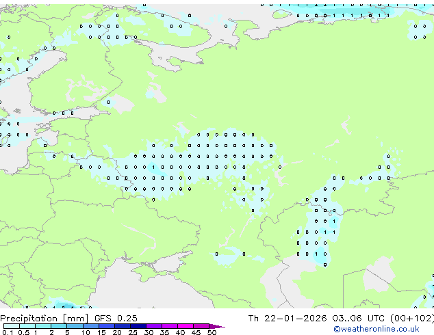Click the 0.1 to 0.5 mm legend swatch
This screenshot has width=434, height=335.
[x=12, y=326]
